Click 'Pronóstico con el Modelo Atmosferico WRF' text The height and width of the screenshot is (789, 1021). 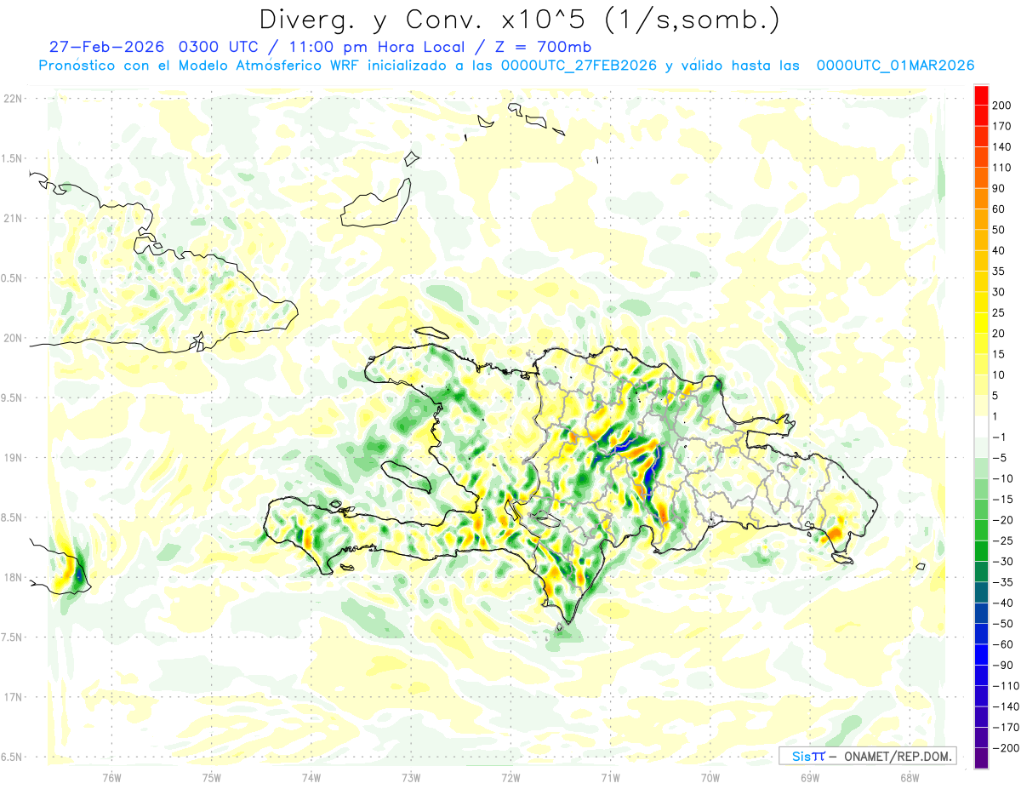(200, 66)
